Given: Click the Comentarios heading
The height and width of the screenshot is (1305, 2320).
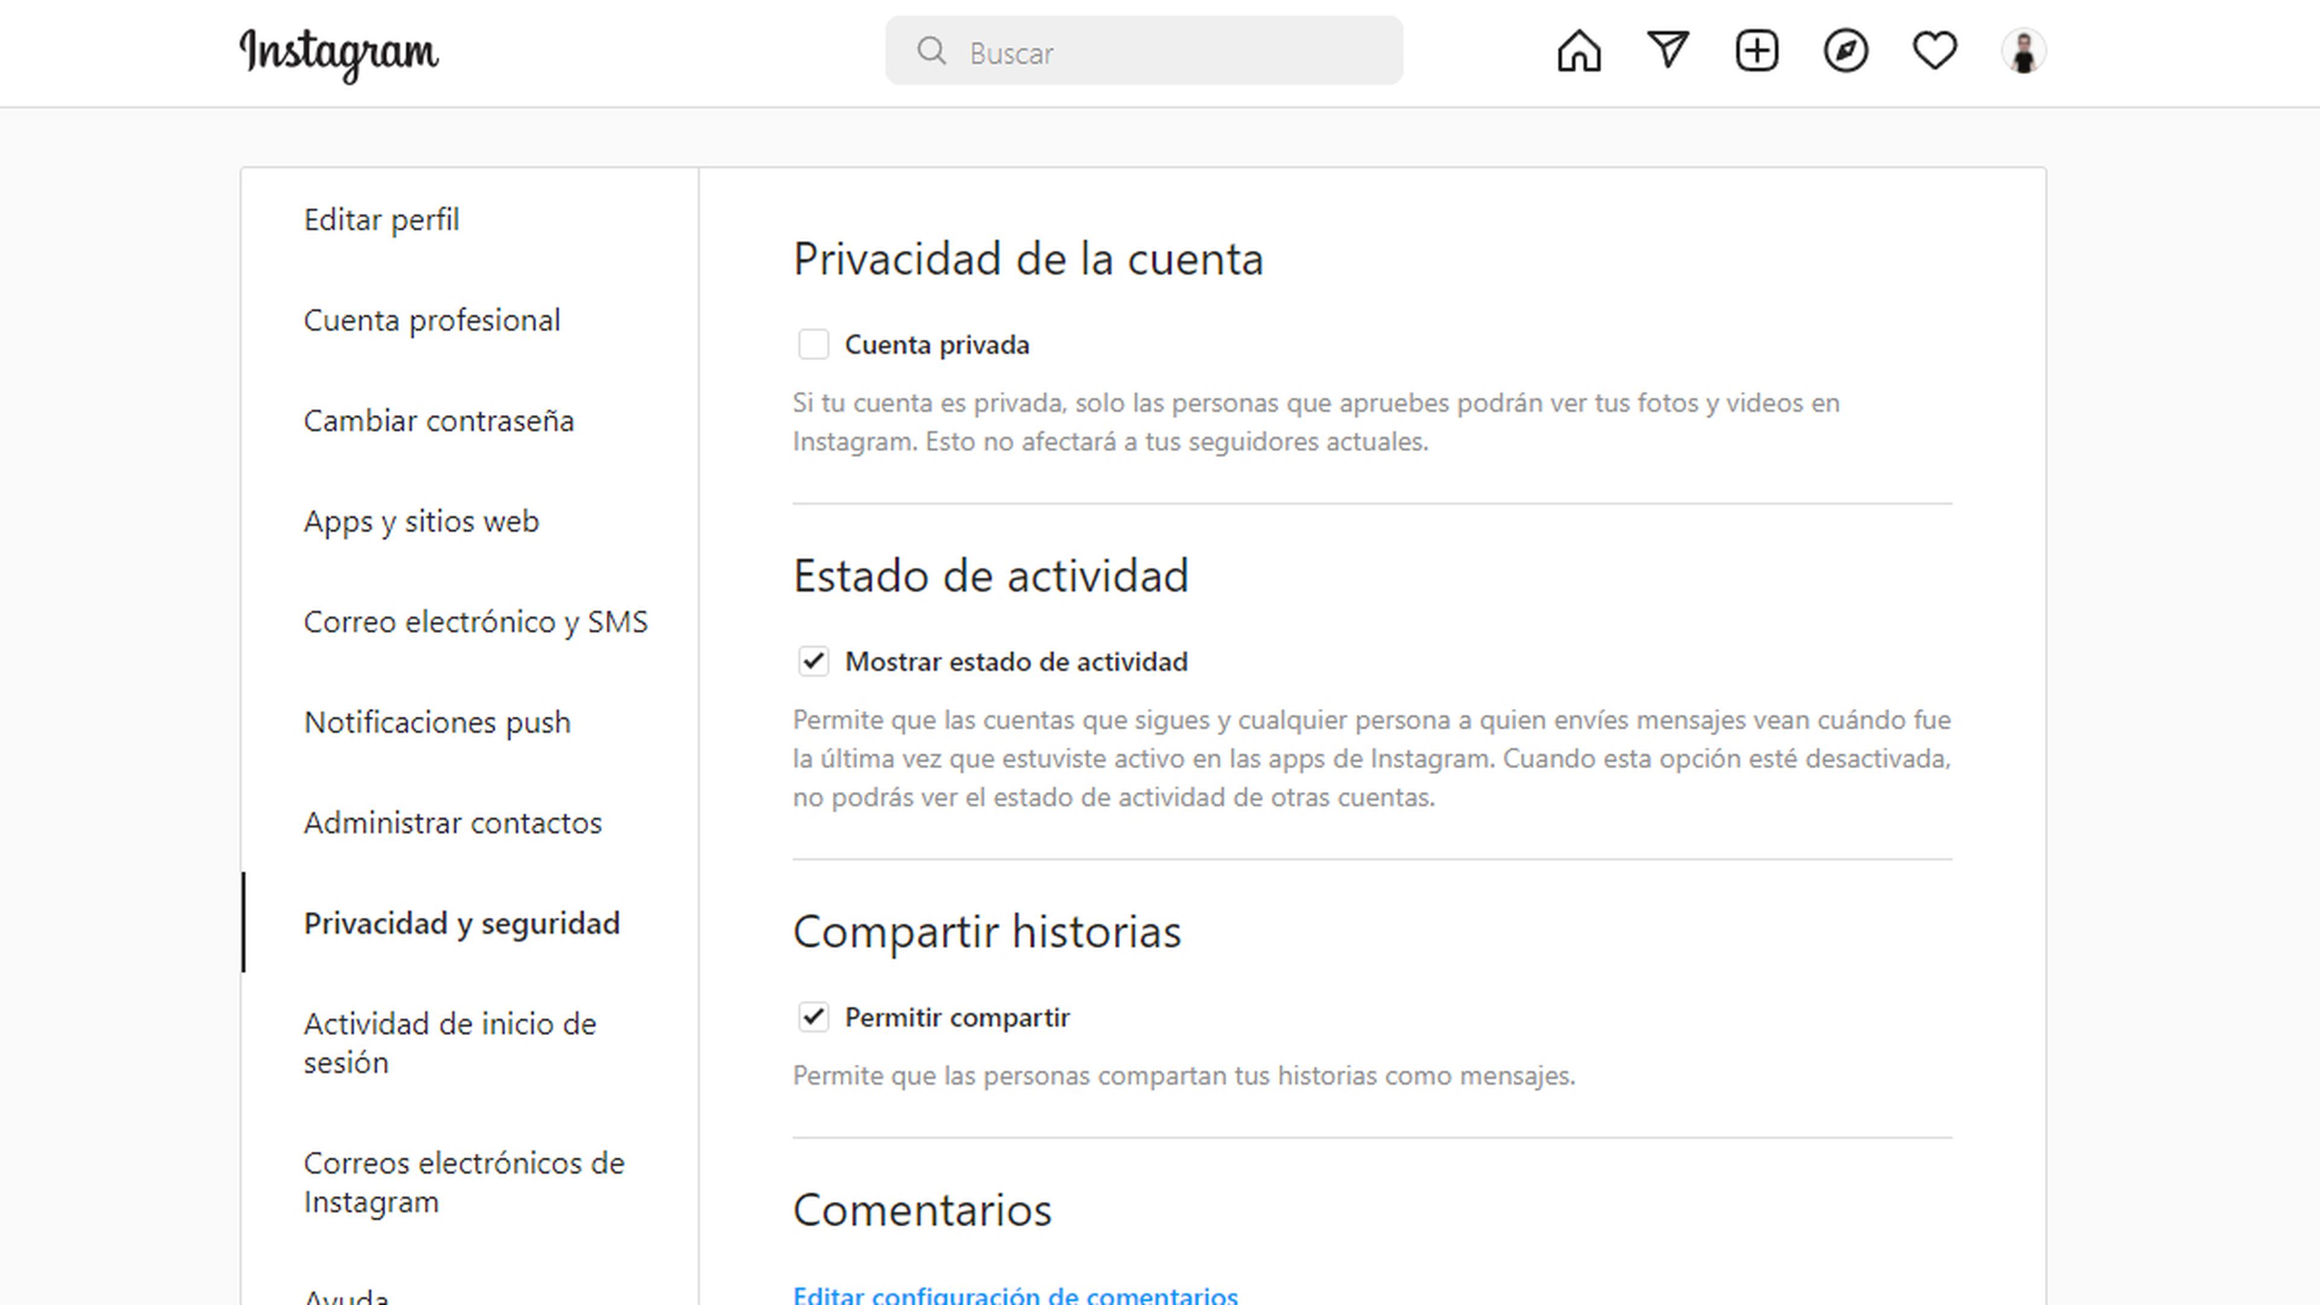Looking at the screenshot, I should click(922, 1210).
